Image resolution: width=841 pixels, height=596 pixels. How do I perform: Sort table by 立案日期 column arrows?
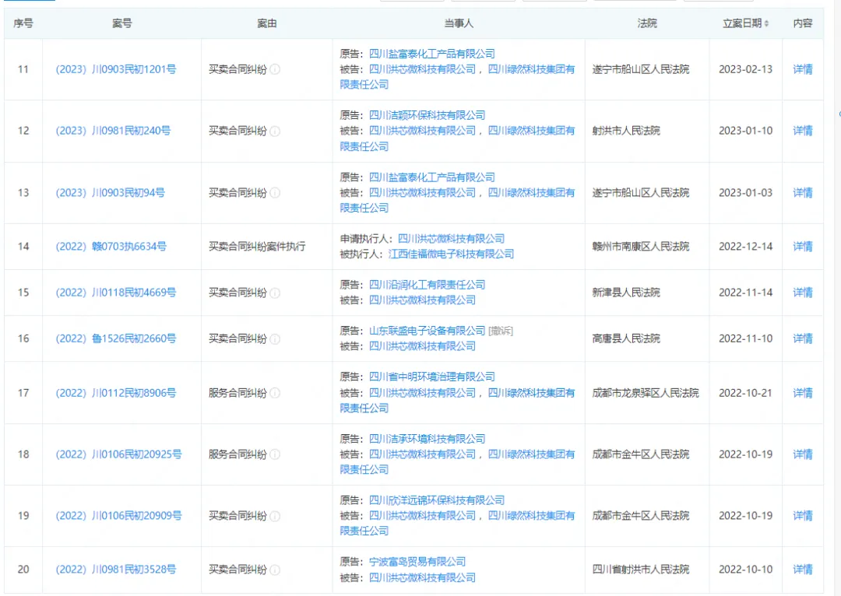point(766,24)
